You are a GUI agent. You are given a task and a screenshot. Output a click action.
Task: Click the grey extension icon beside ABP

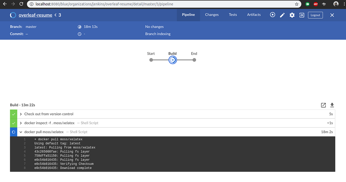(x=324, y=4)
